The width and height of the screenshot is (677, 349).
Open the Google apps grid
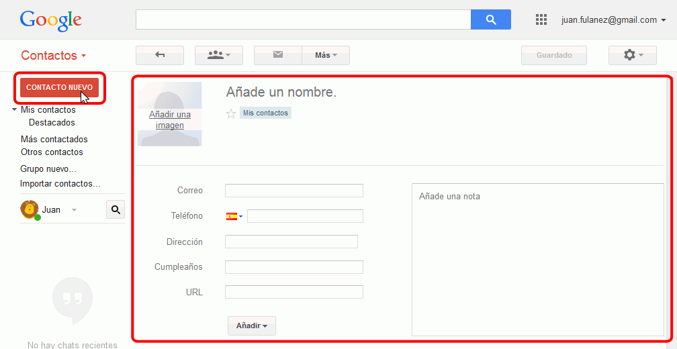pyautogui.click(x=541, y=19)
